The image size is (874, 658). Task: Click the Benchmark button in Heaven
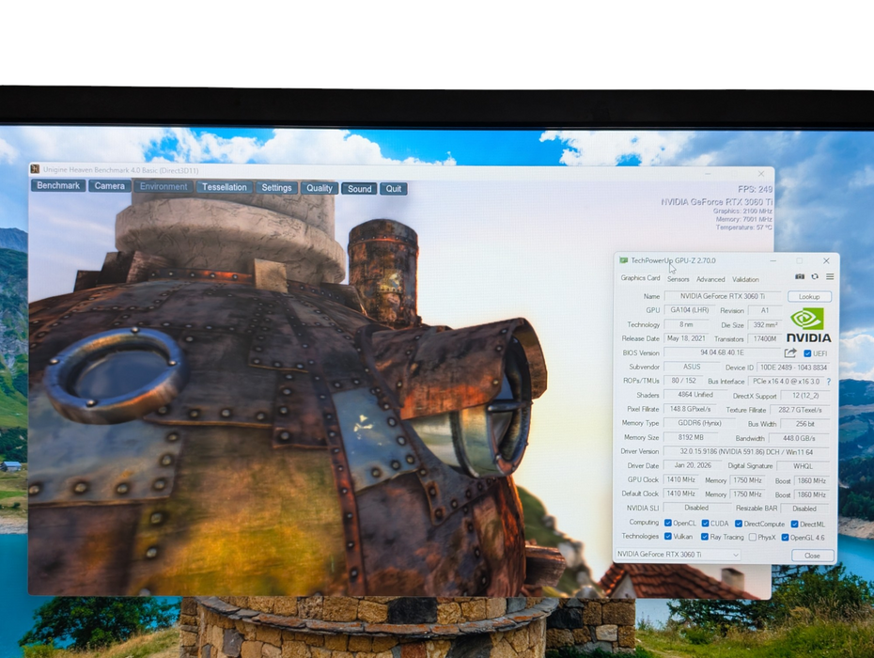point(58,186)
